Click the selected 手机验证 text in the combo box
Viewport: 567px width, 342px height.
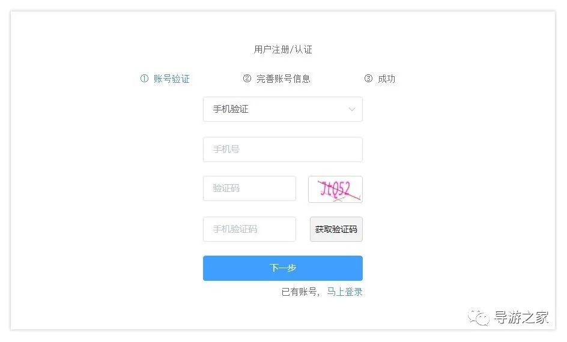231,109
